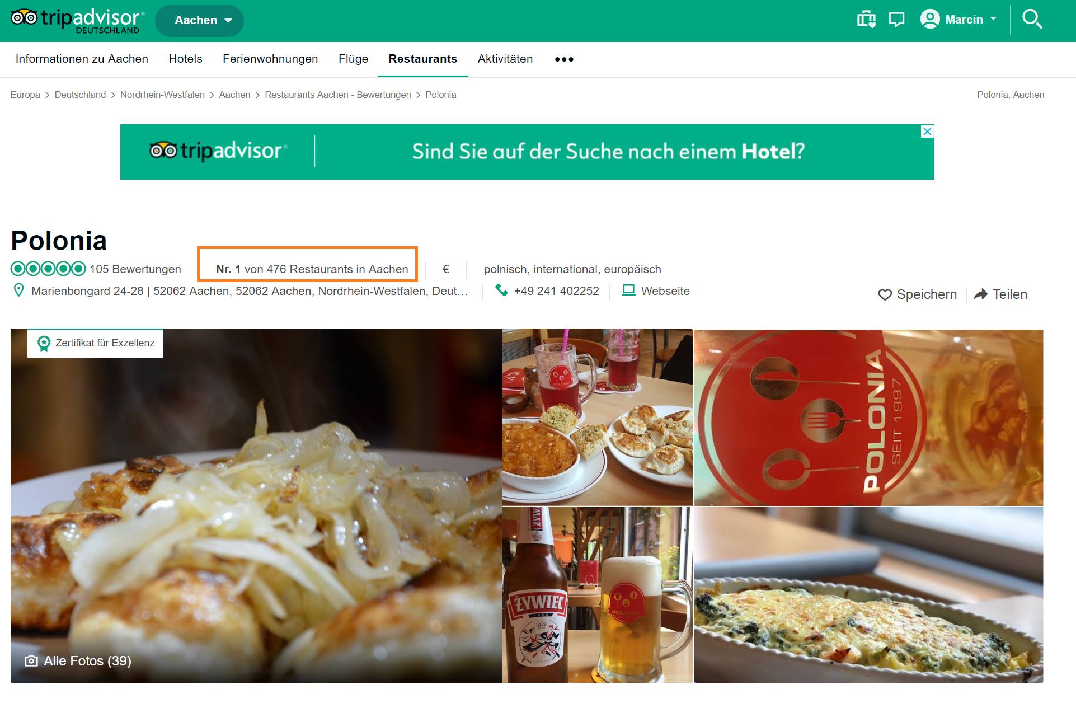Image resolution: width=1076 pixels, height=708 pixels.
Task: View Alle Fotos (39) gallery
Action: (87, 661)
